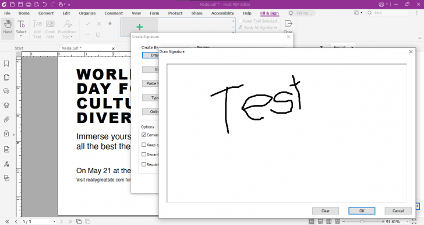
Task: Open Predefined Text dropdown
Action: pos(67,34)
